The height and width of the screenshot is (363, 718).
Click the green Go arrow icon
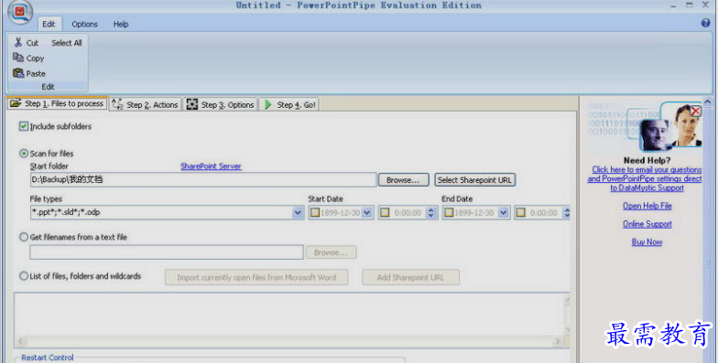tap(267, 104)
